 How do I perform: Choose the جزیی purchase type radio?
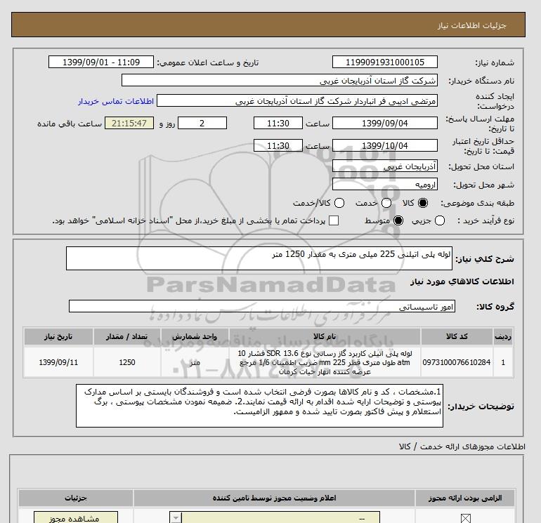440,220
